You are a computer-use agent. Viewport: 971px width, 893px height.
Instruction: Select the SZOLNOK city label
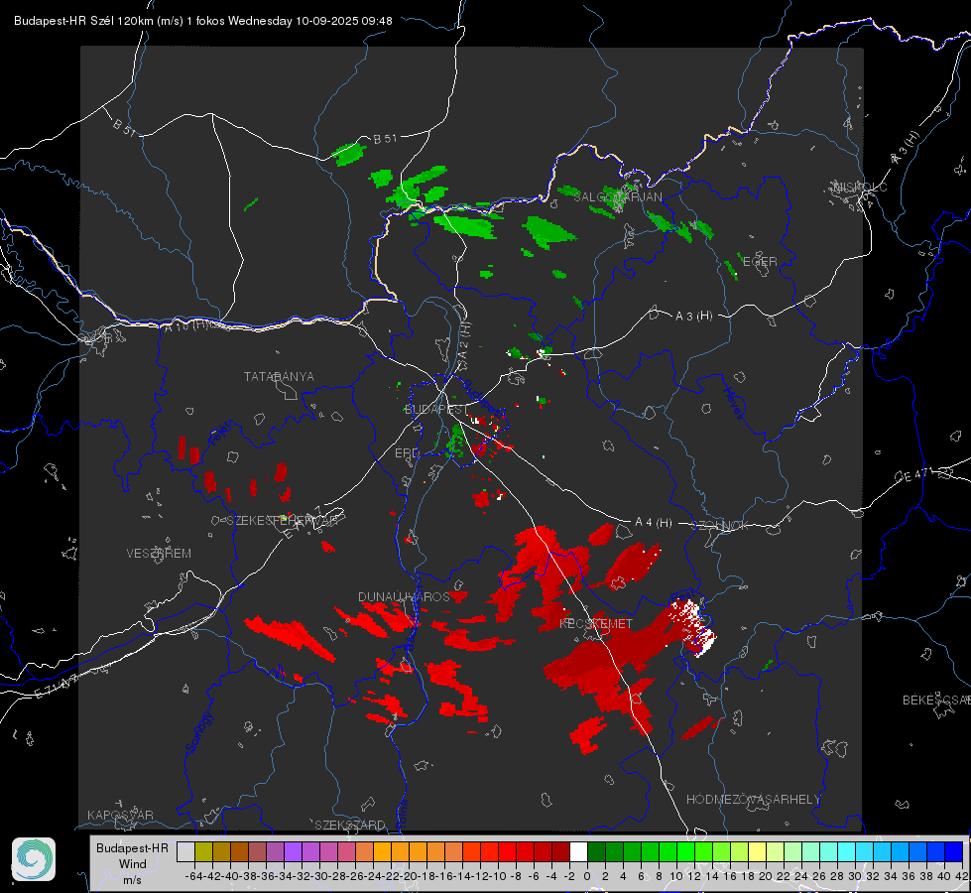click(720, 526)
